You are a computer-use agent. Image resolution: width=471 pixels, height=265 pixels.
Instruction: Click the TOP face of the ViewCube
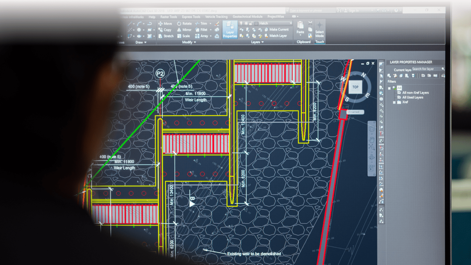click(x=355, y=87)
